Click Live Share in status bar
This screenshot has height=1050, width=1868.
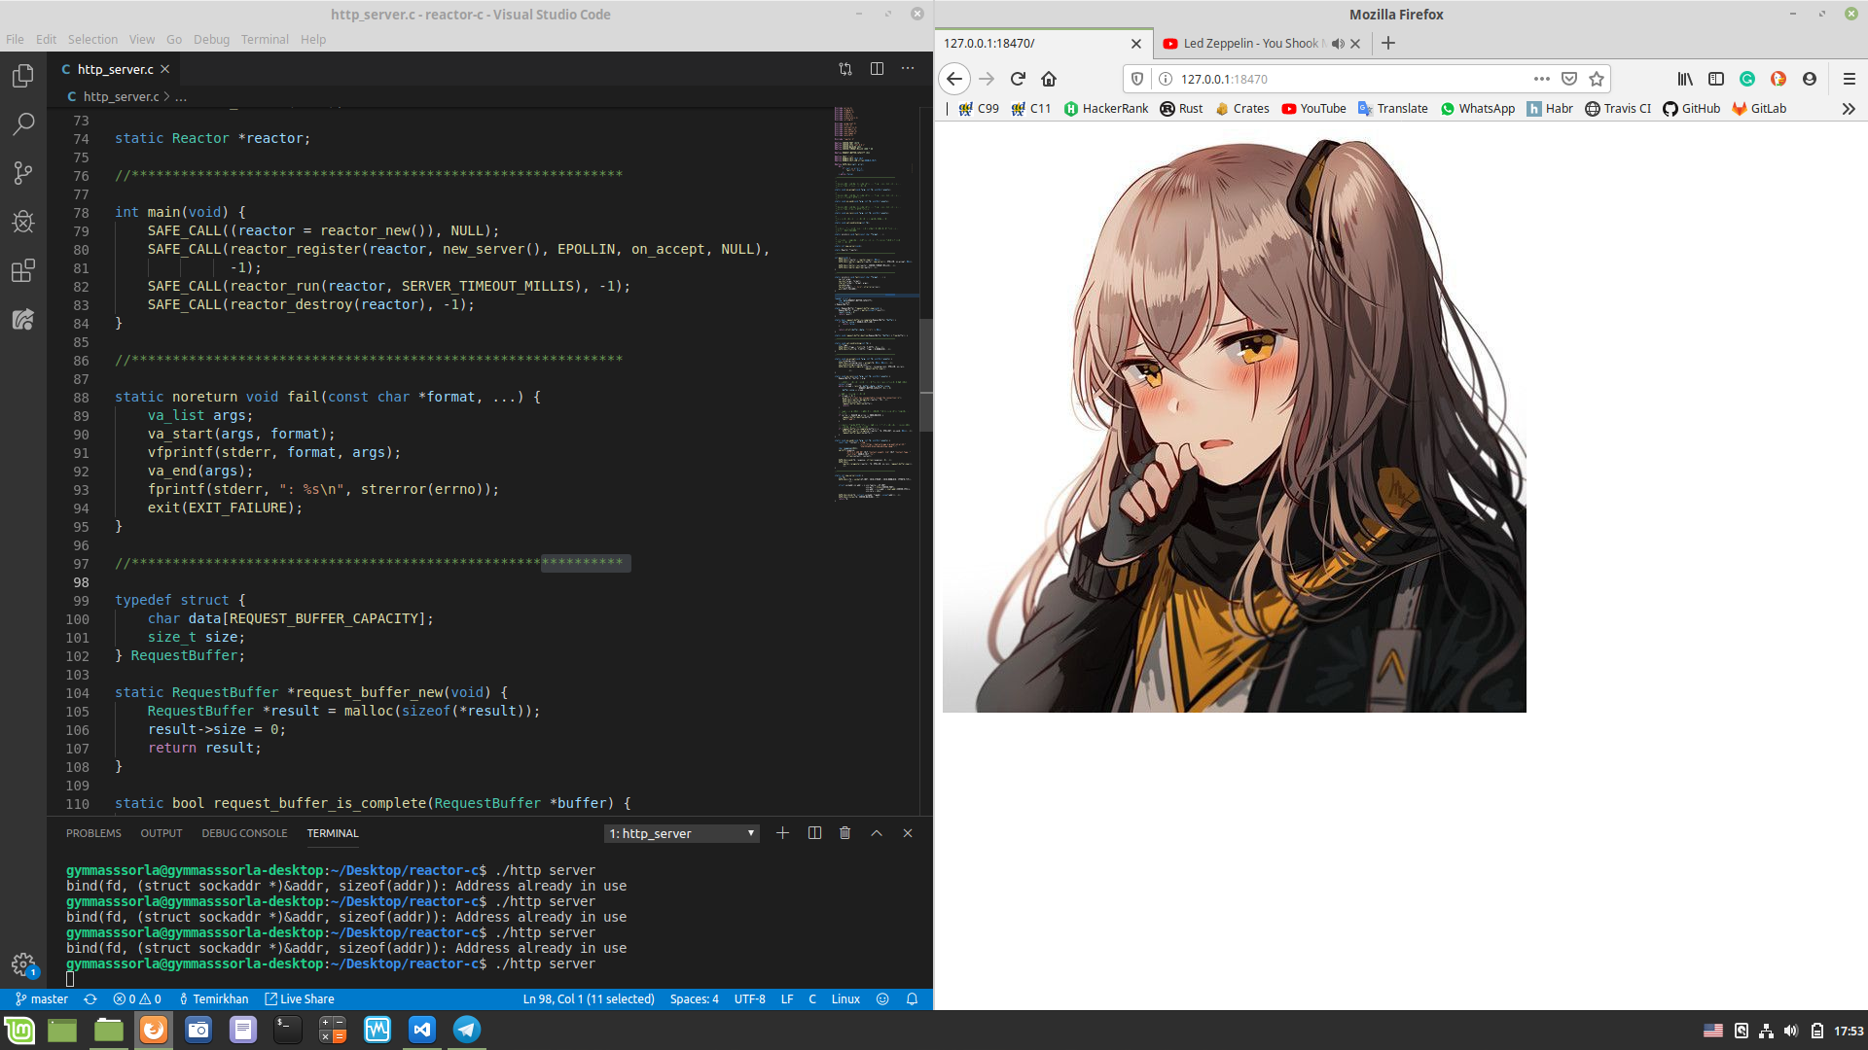click(x=300, y=998)
